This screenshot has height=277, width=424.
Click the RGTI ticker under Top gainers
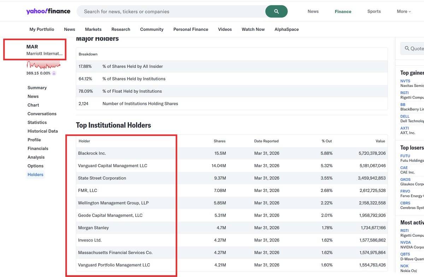tap(405, 93)
